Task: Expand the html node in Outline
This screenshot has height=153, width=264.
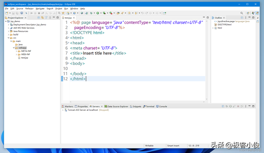Action: (213, 28)
